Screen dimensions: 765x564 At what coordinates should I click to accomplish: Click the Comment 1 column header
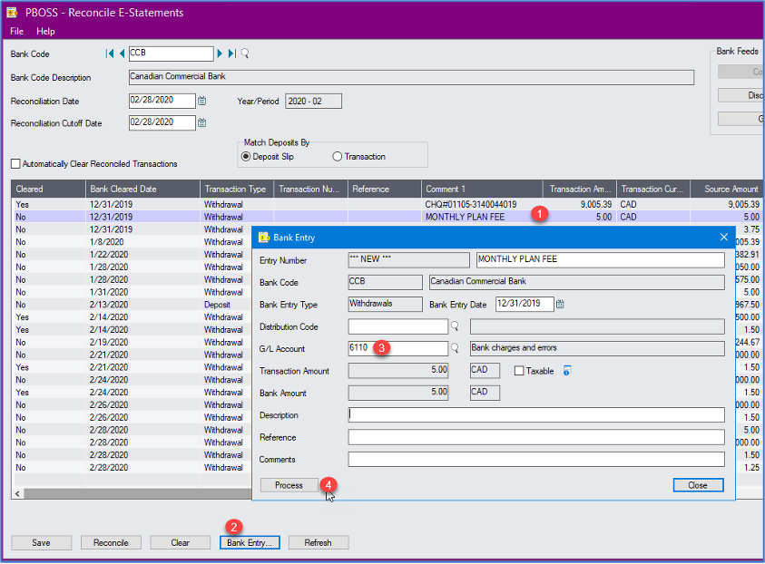click(x=482, y=190)
